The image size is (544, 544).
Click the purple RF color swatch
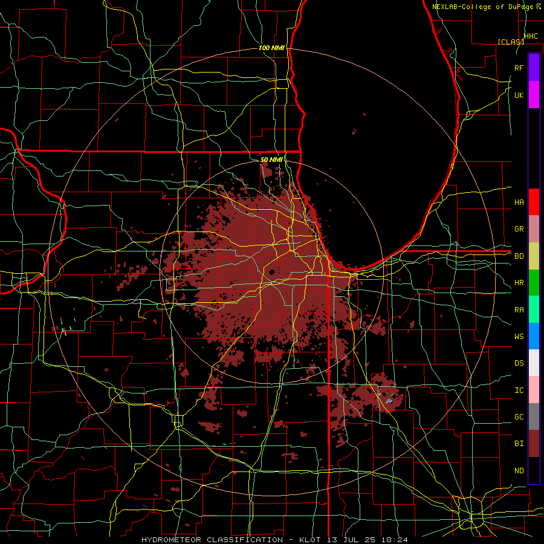534,68
